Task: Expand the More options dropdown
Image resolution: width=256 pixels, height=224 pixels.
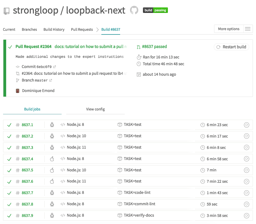Action: (x=229, y=29)
